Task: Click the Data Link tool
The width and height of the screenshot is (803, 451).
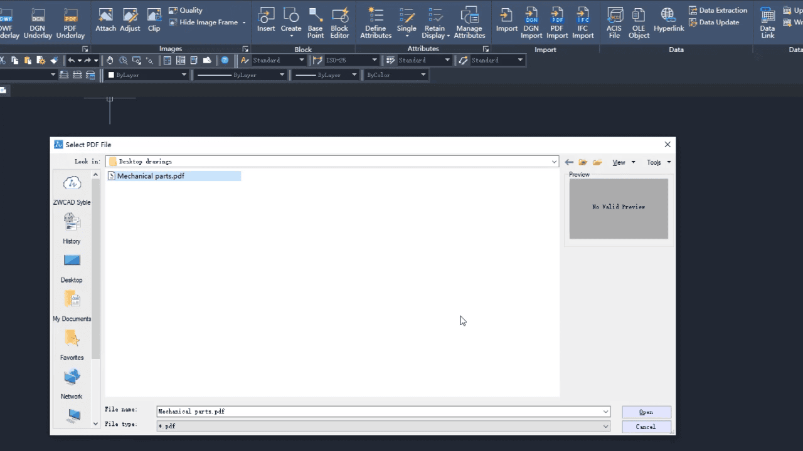Action: point(767,23)
